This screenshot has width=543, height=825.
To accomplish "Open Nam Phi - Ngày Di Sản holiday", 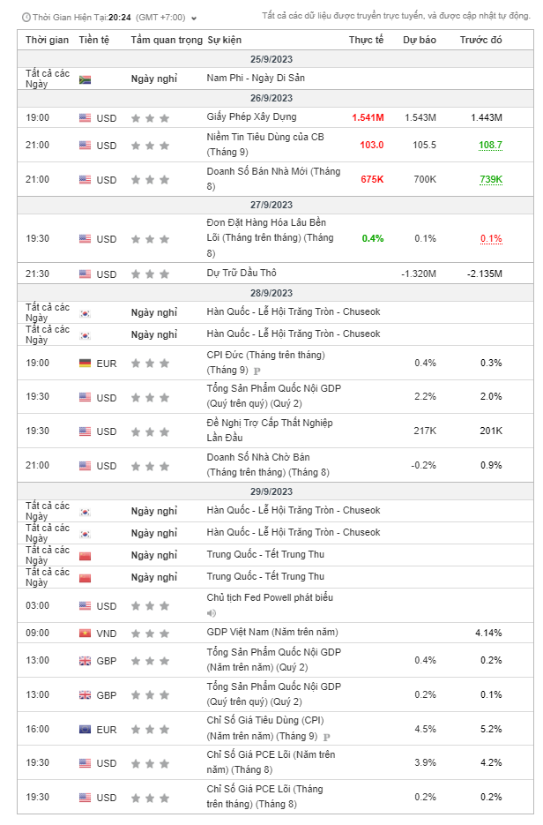I will point(256,79).
